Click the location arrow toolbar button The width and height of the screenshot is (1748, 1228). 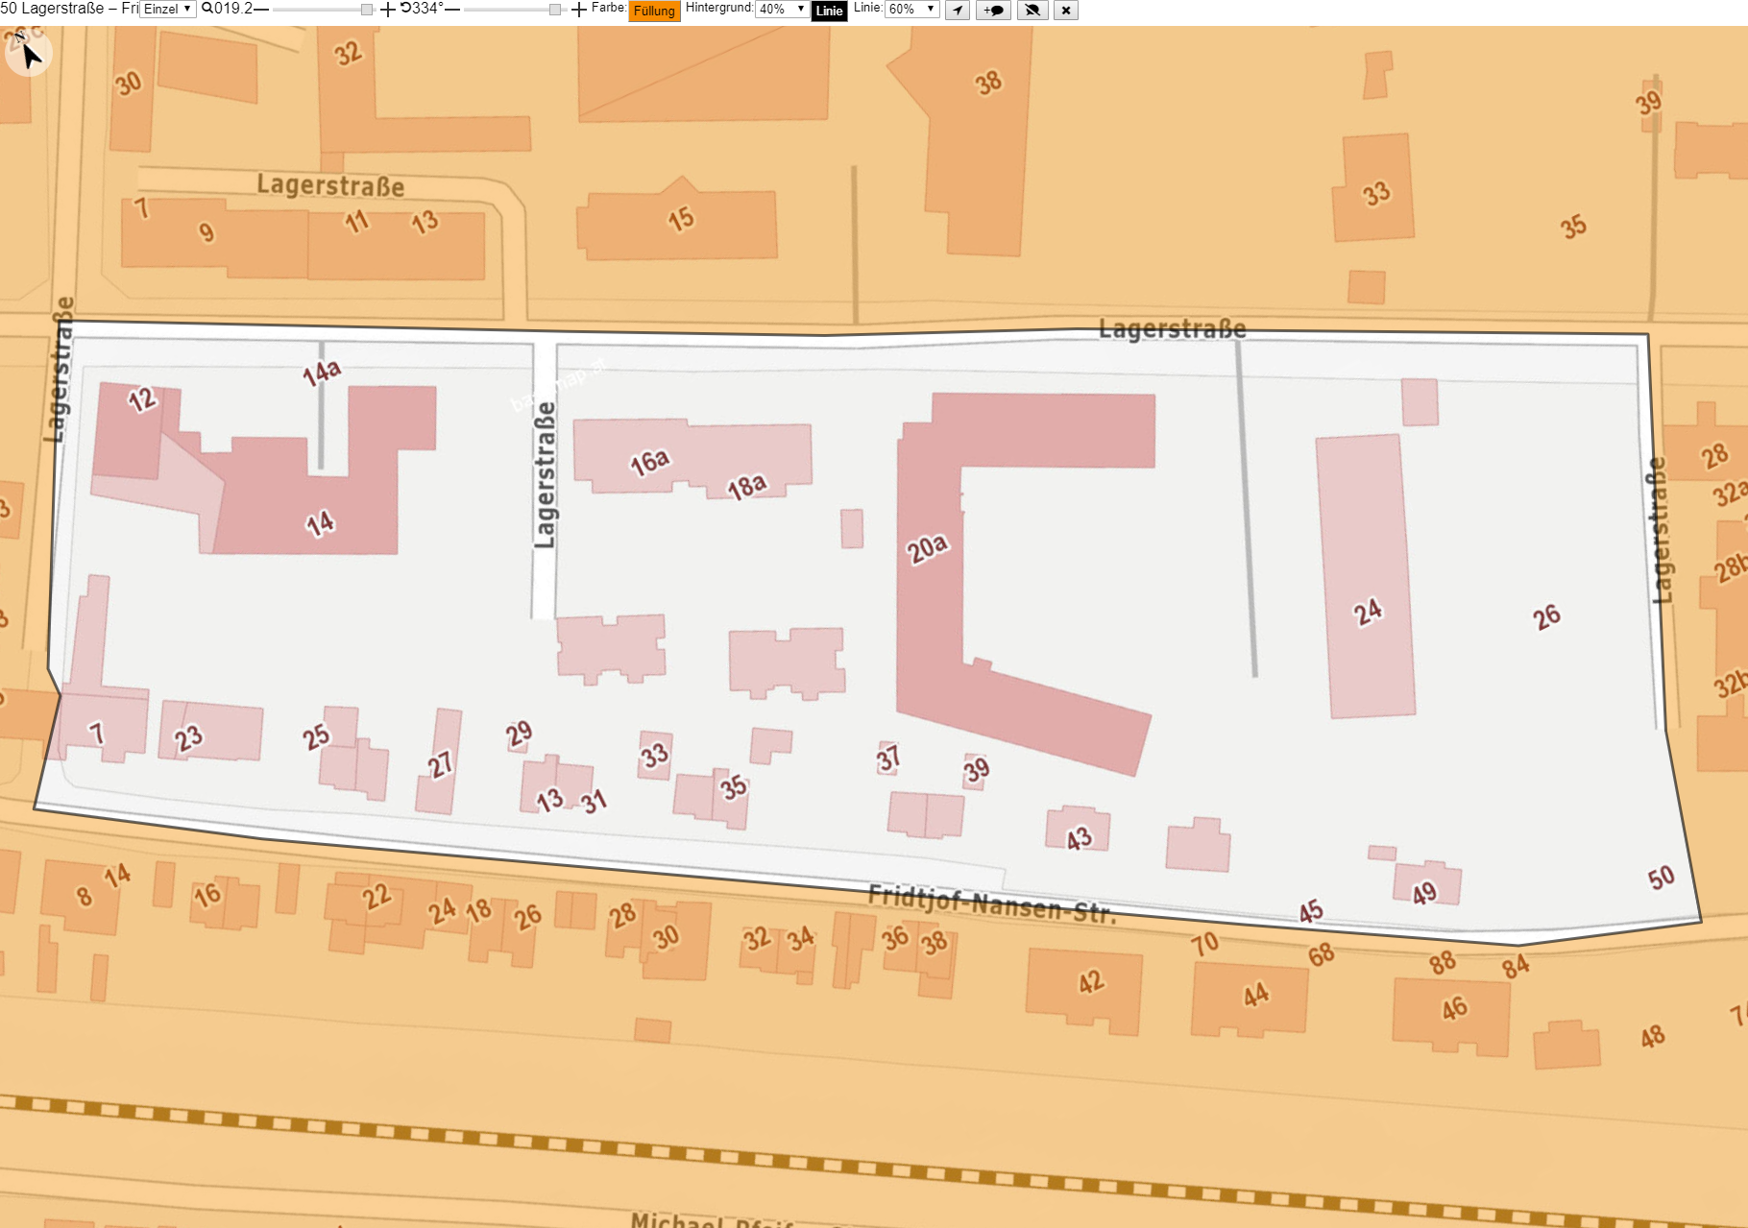958,10
